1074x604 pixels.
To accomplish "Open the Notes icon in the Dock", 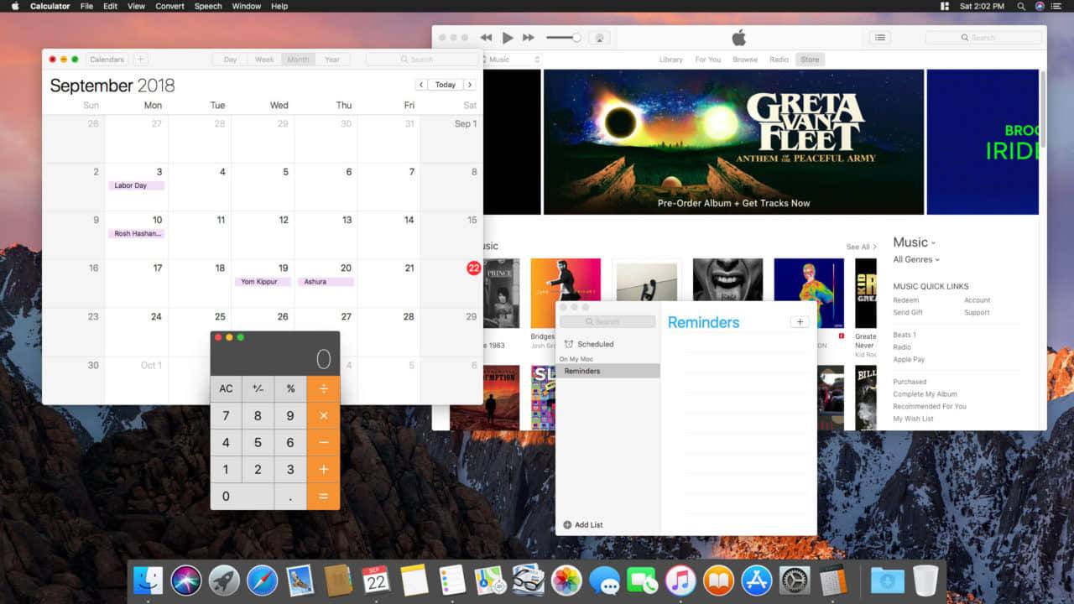I will pos(414,581).
